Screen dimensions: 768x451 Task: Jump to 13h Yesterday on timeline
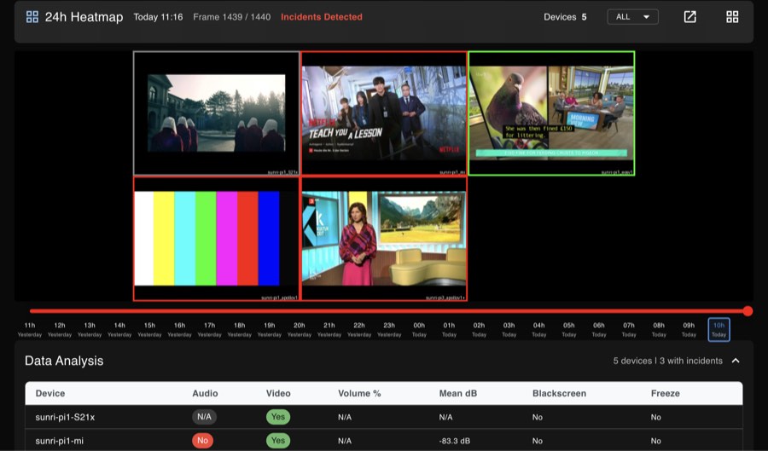(90, 330)
